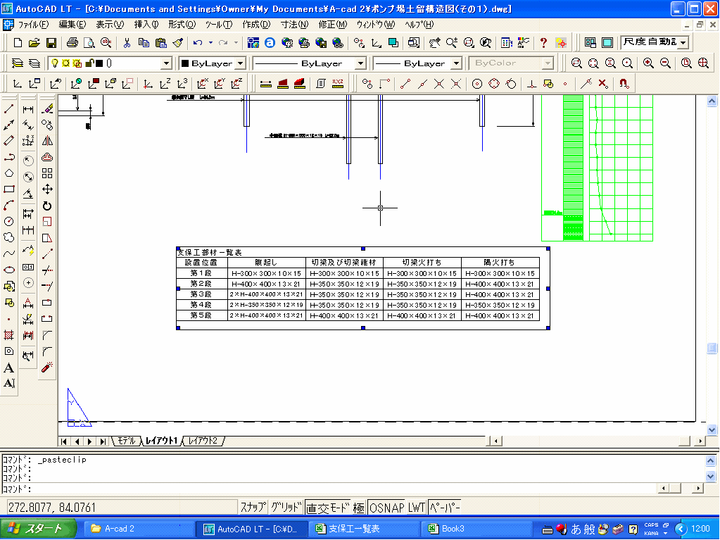This screenshot has width=720, height=540.
Task: Open A-cad 2 folder in taskbar
Action: (138, 529)
